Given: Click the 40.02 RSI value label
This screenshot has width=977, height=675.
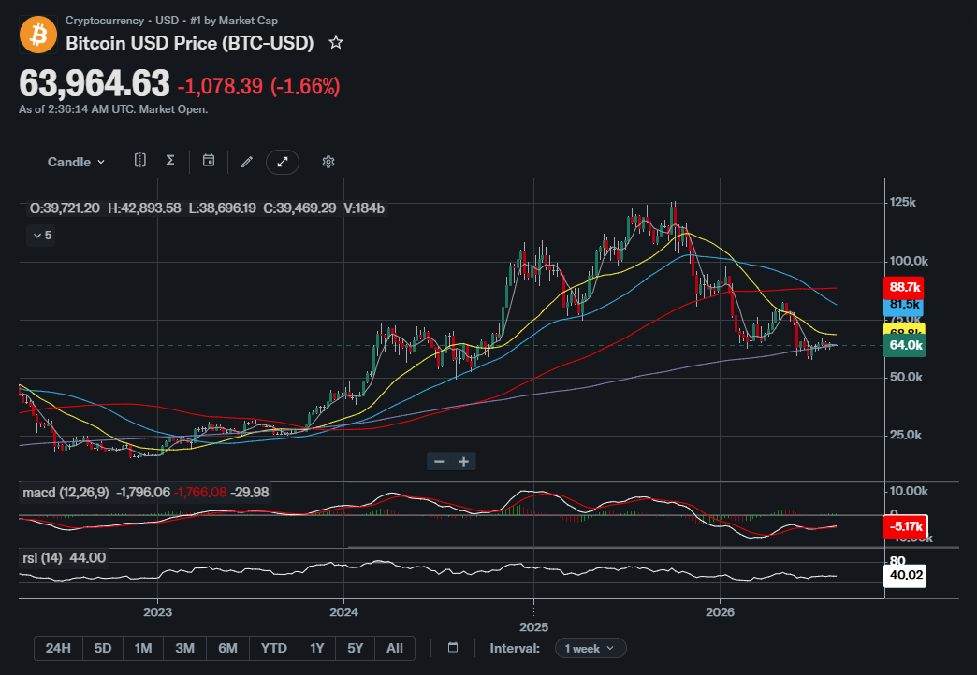Looking at the screenshot, I should point(905,575).
